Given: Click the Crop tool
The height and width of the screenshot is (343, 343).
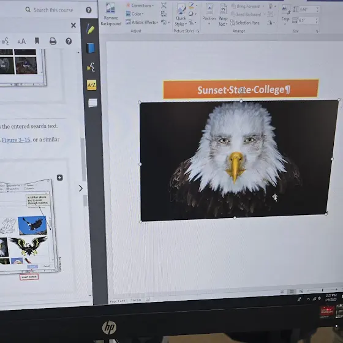Looking at the screenshot, I should (285, 15).
